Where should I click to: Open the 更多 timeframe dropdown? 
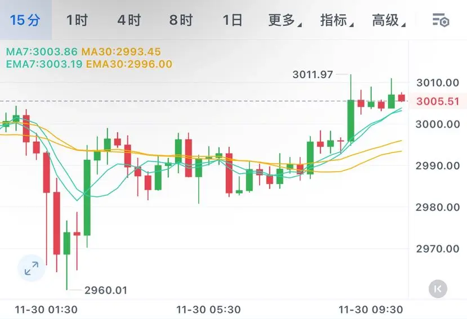(284, 20)
